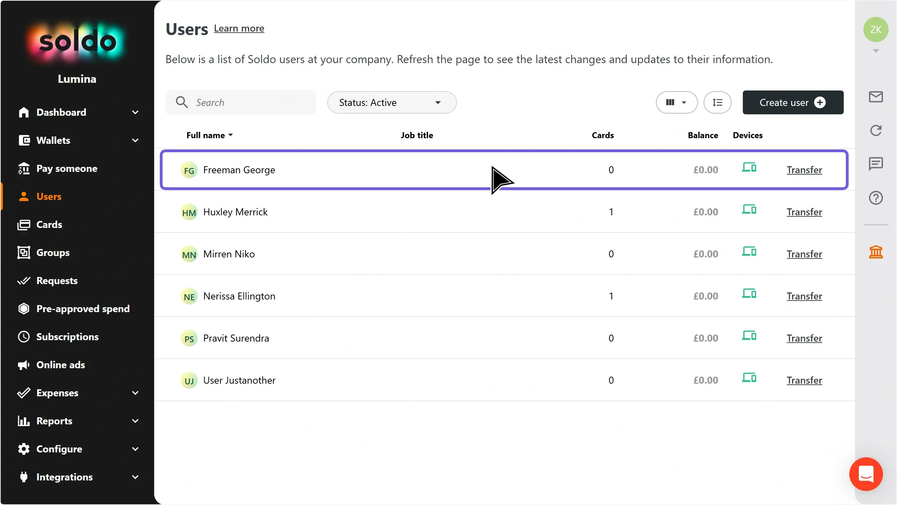Viewport: 897px width, 505px height.
Task: Click Transfer link for Huxley Merrick
Action: [804, 212]
